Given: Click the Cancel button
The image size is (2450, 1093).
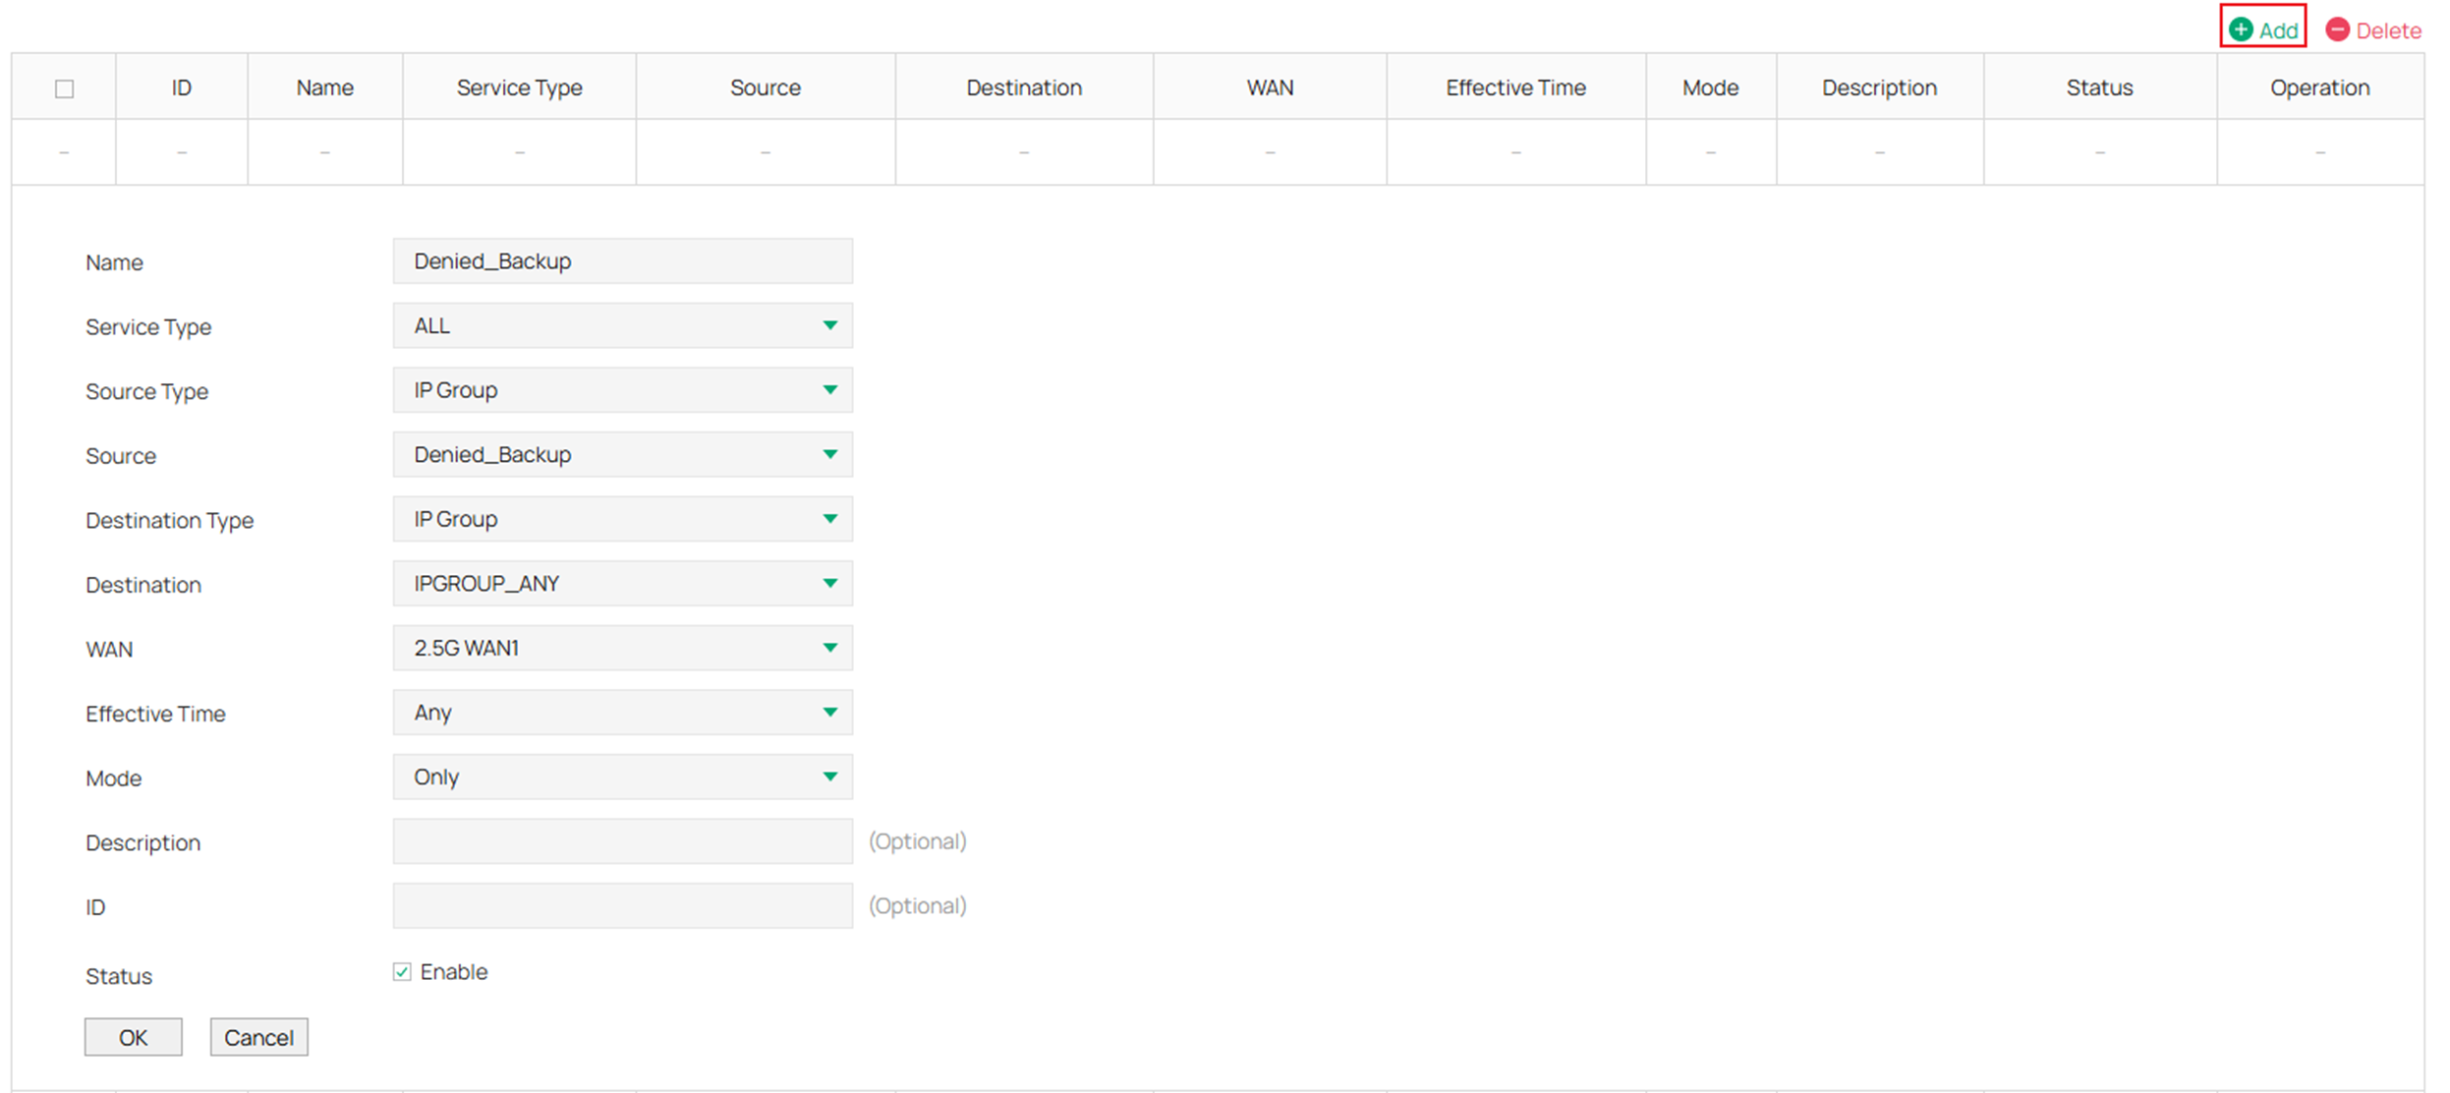Looking at the screenshot, I should [258, 1037].
